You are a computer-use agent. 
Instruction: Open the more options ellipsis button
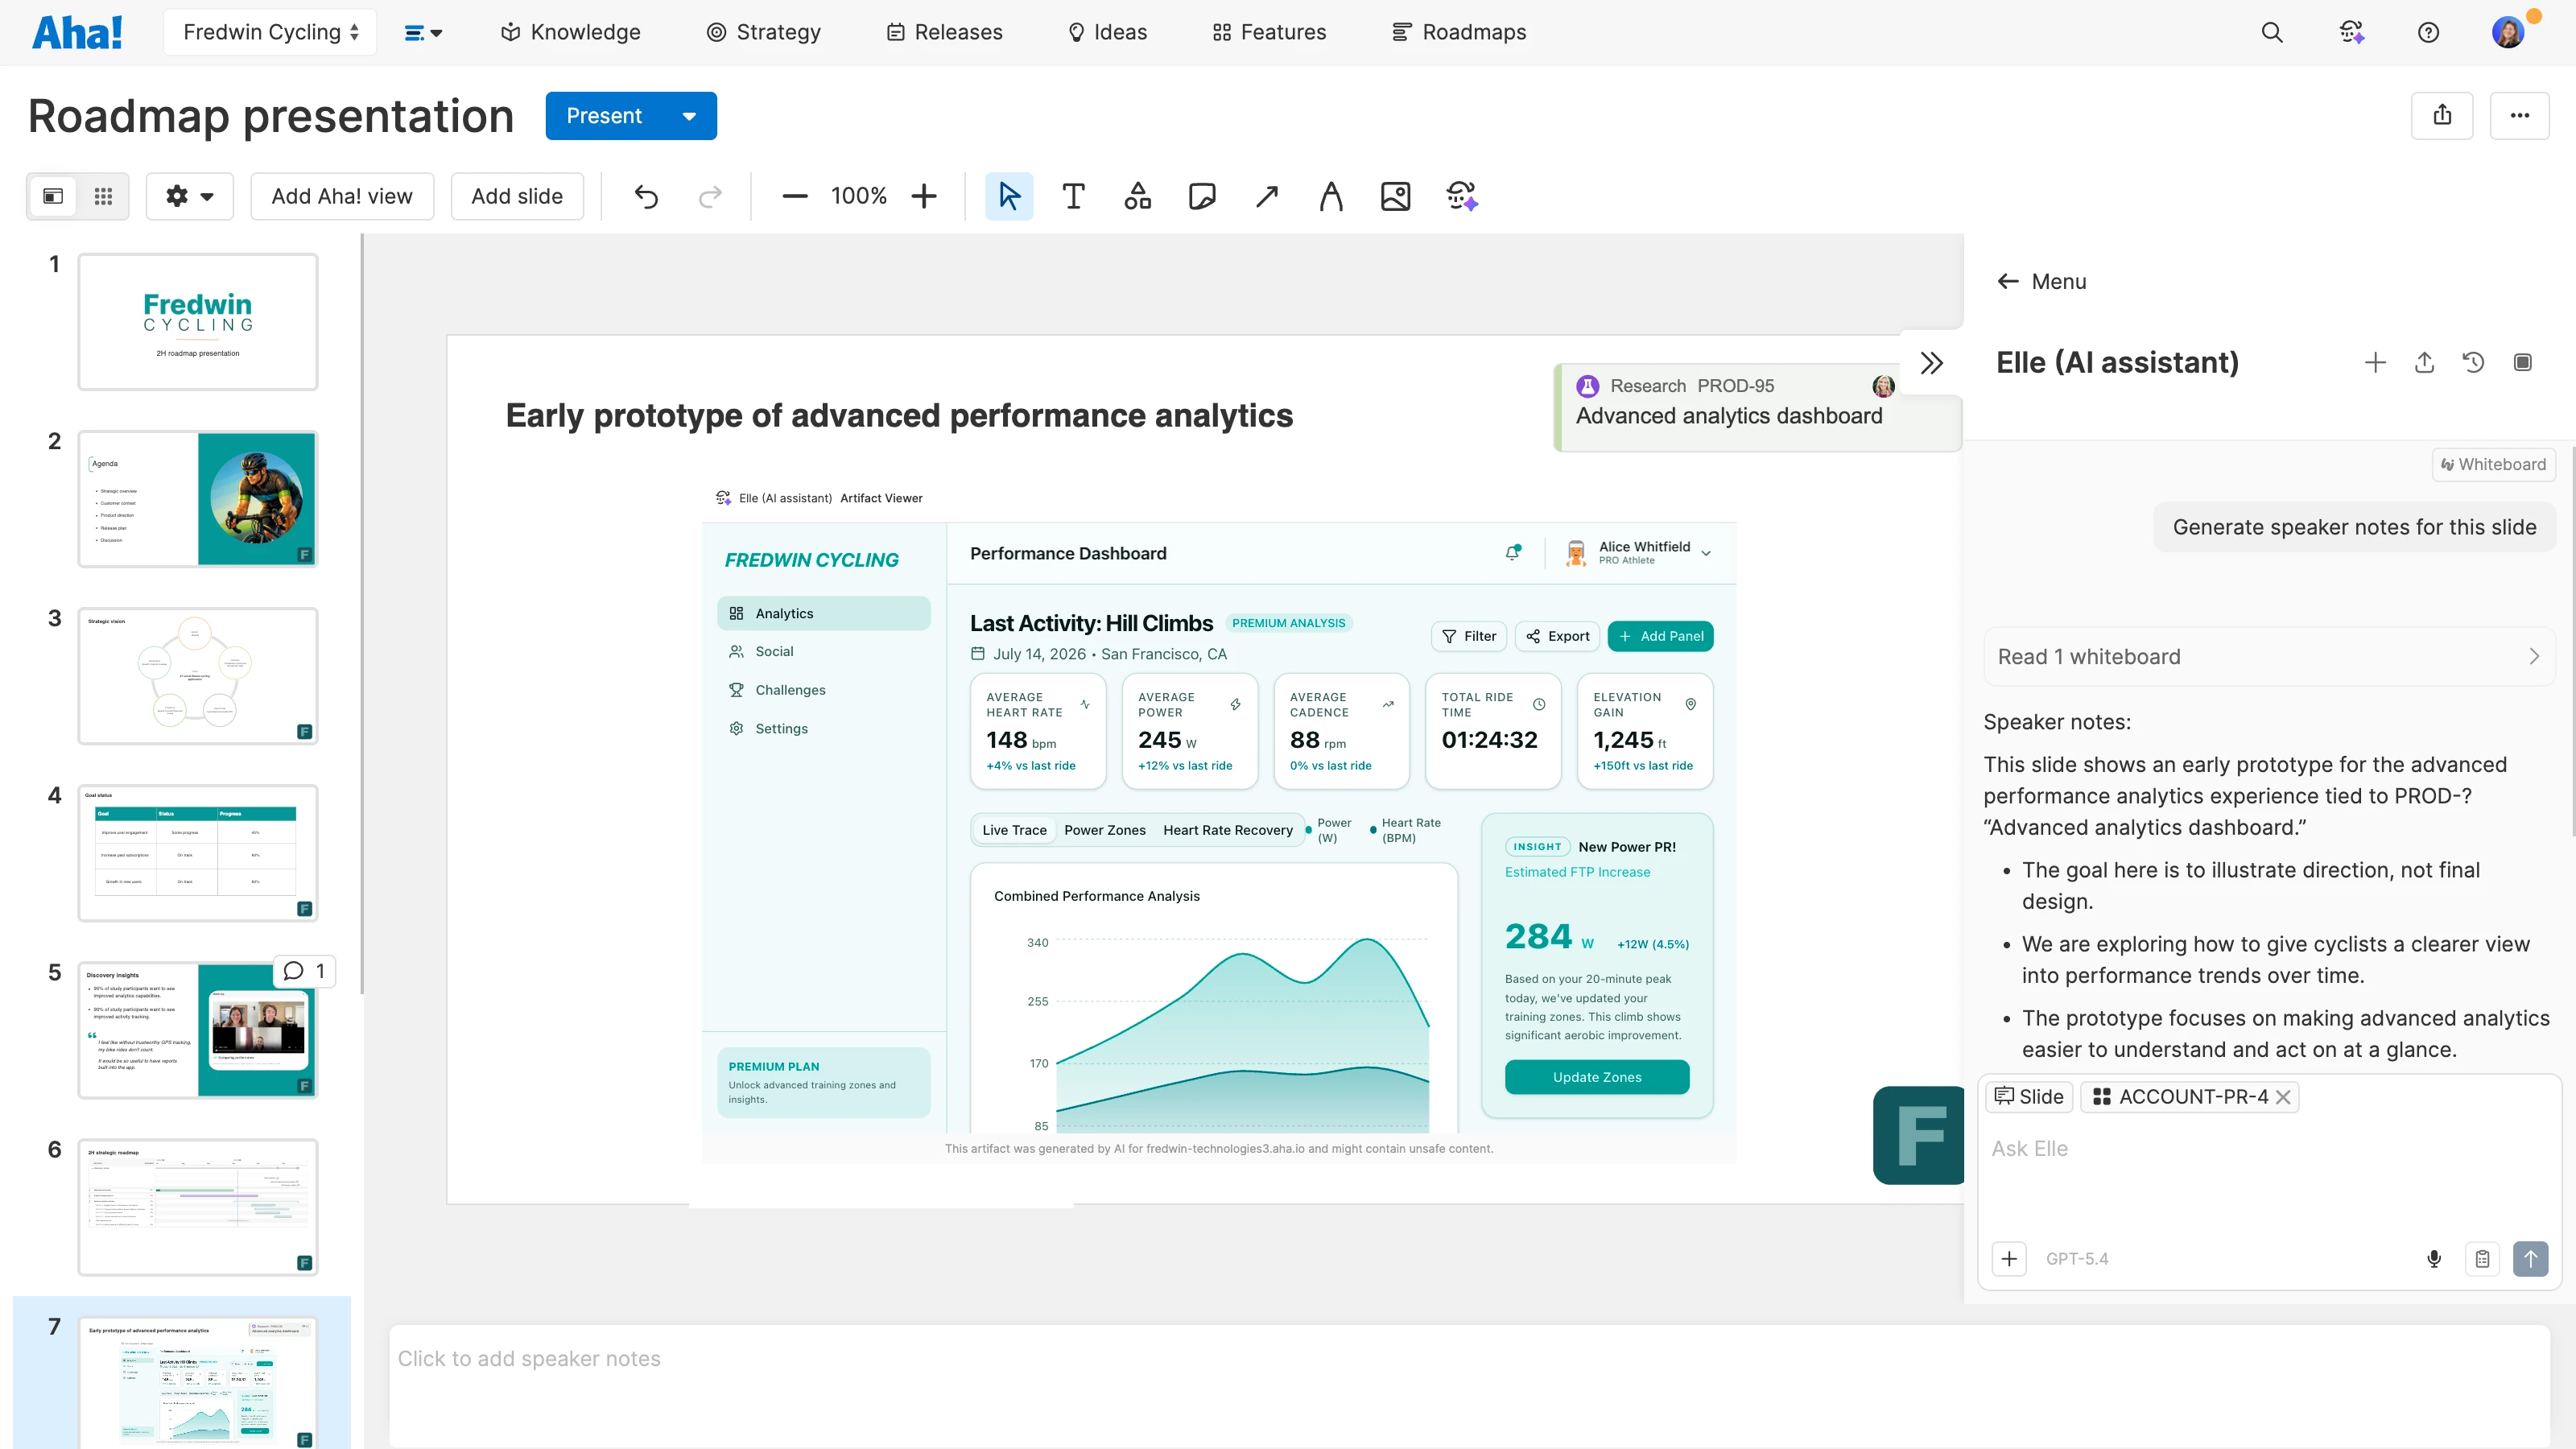[2520, 115]
